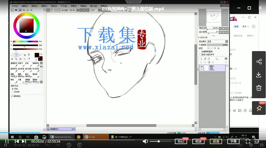
Task: Click PaintTool SAI in the Windows taskbar
Action: 62,137
